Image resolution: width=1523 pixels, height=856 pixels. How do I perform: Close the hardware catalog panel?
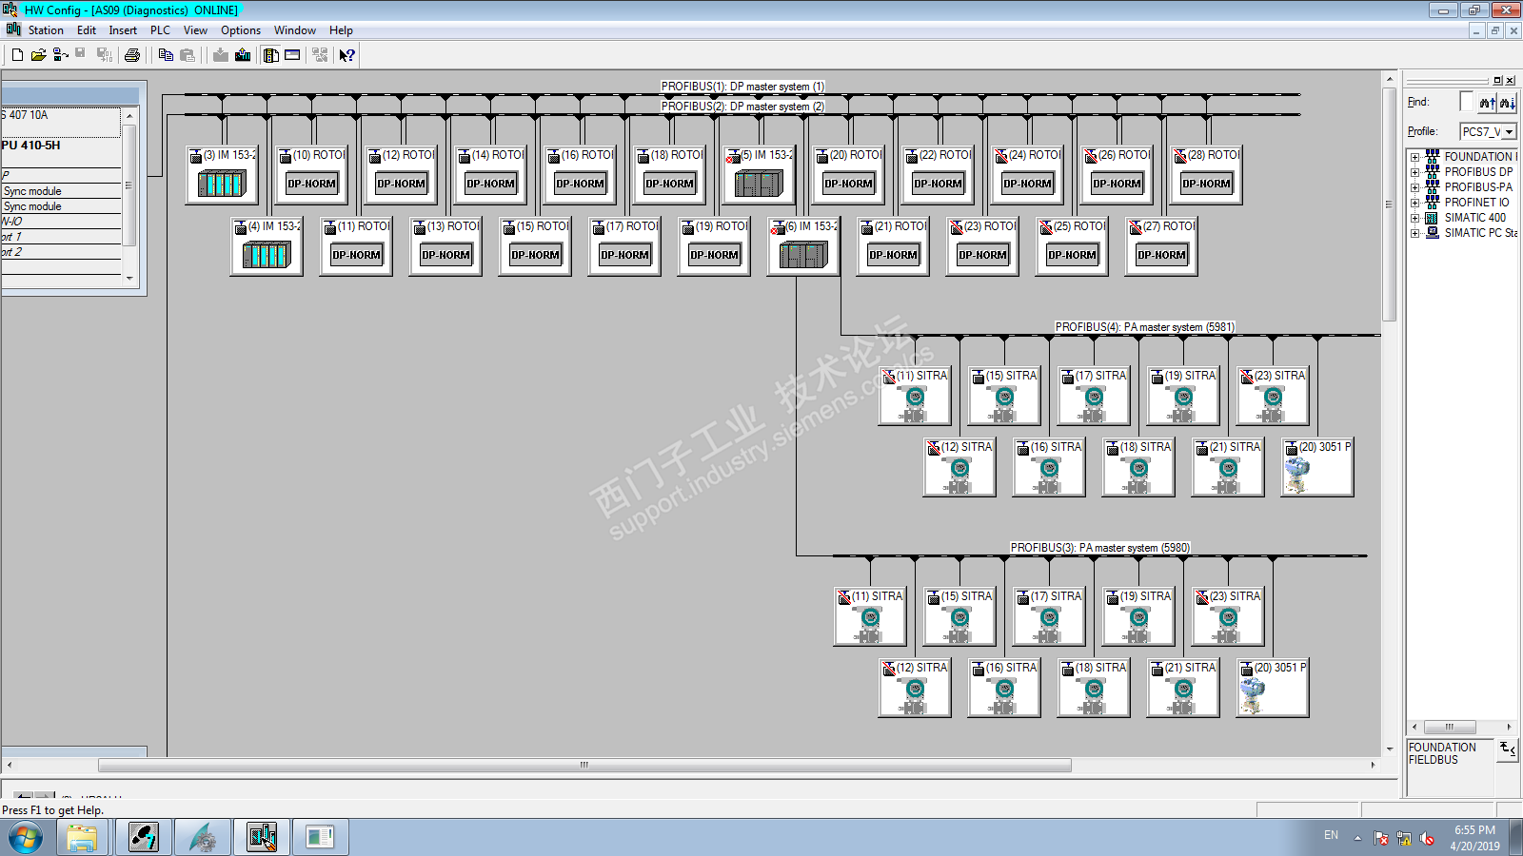pos(1510,81)
